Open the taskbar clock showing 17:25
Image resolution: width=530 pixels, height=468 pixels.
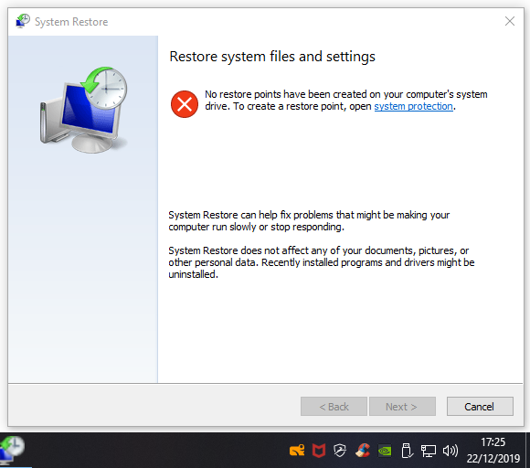(493, 450)
